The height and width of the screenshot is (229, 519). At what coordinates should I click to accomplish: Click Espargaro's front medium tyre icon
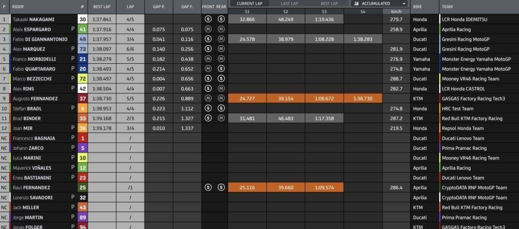pyautogui.click(x=208, y=29)
